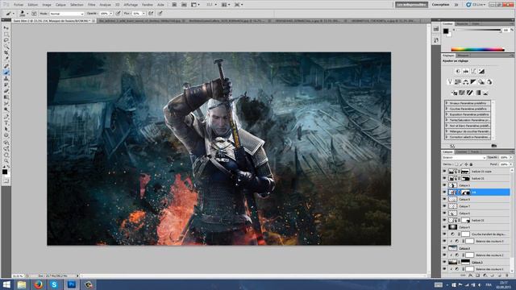The height and width of the screenshot is (290, 516).
Task: Select the Eraser tool
Action: coord(6,91)
